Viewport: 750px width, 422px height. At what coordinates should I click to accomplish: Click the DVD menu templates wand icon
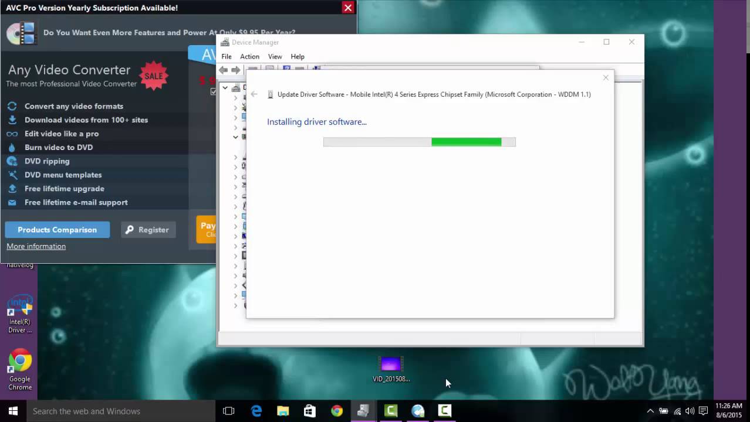coord(12,175)
